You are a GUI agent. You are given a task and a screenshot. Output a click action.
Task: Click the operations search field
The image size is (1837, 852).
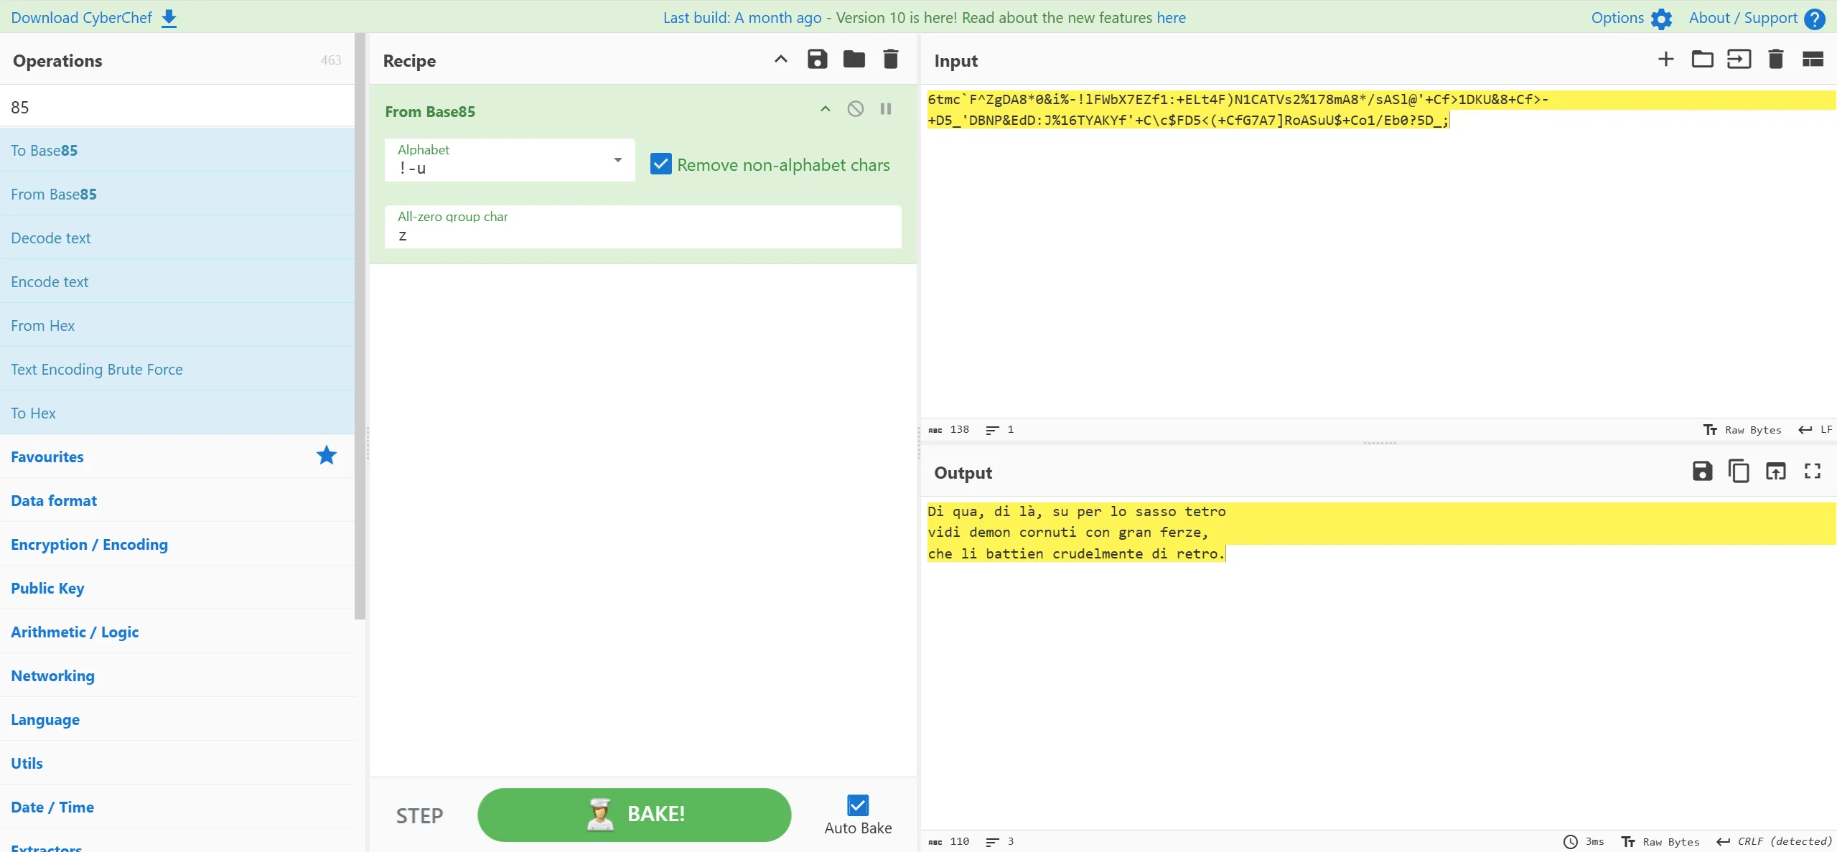[x=177, y=107]
